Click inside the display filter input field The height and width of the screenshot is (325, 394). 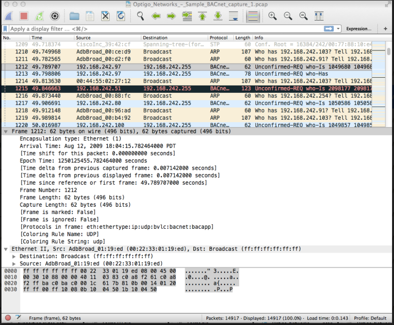tap(146, 28)
